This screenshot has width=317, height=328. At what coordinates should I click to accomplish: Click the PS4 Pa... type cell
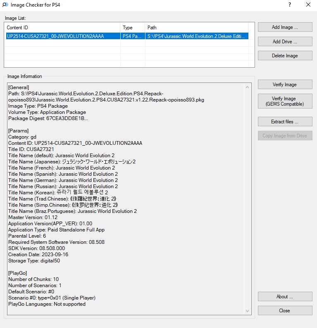(133, 36)
